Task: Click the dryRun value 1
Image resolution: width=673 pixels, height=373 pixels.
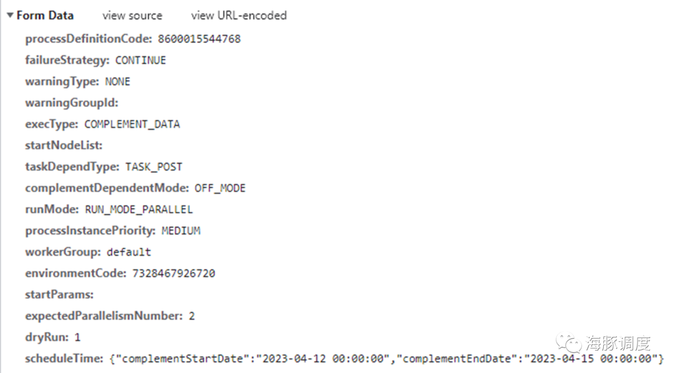Action: point(77,337)
